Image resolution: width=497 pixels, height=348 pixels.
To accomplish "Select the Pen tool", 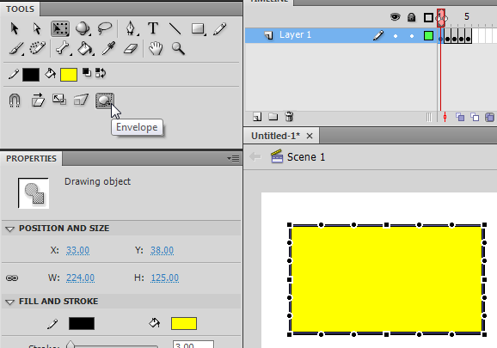I will [x=131, y=28].
